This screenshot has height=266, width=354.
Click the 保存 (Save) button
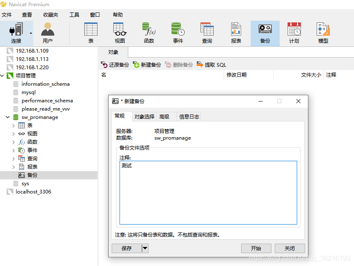127,248
